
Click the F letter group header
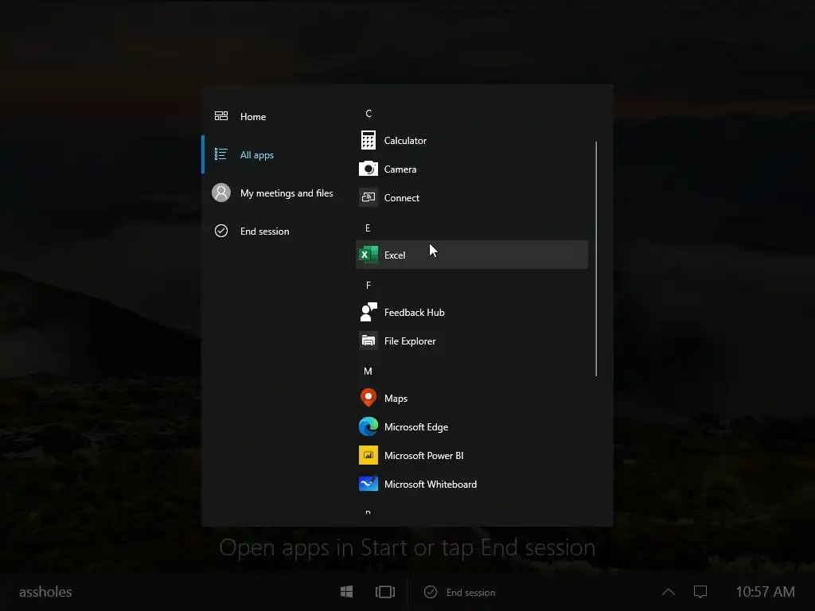[x=368, y=285]
